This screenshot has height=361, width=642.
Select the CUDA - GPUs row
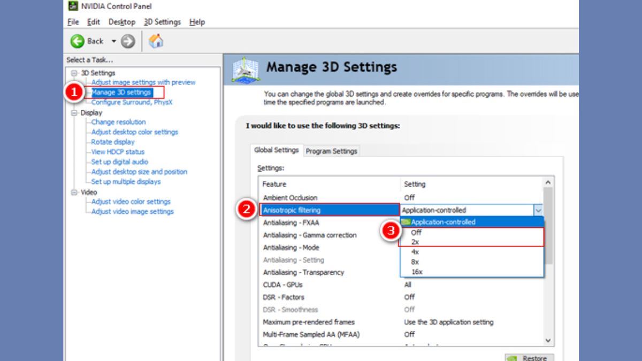(401, 285)
